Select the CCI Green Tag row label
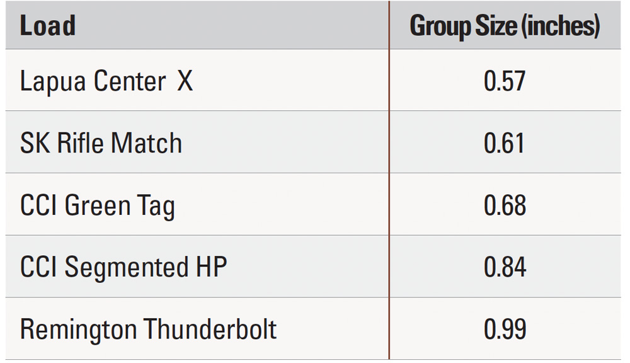The image size is (630, 363). click(x=98, y=206)
